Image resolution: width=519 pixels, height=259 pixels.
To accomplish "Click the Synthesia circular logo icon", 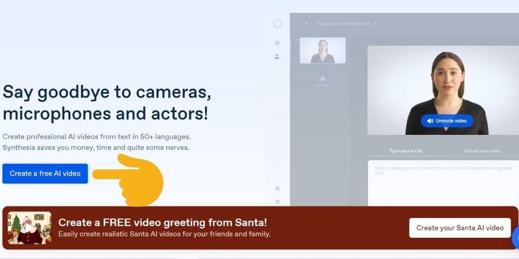I will pyautogui.click(x=277, y=24).
